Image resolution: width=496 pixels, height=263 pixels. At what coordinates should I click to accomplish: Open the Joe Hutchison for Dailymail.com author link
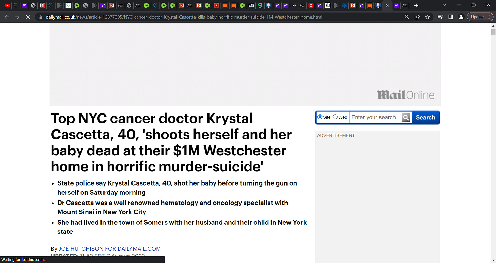pos(110,249)
